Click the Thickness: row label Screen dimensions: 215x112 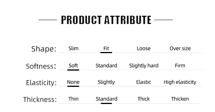click(40, 99)
